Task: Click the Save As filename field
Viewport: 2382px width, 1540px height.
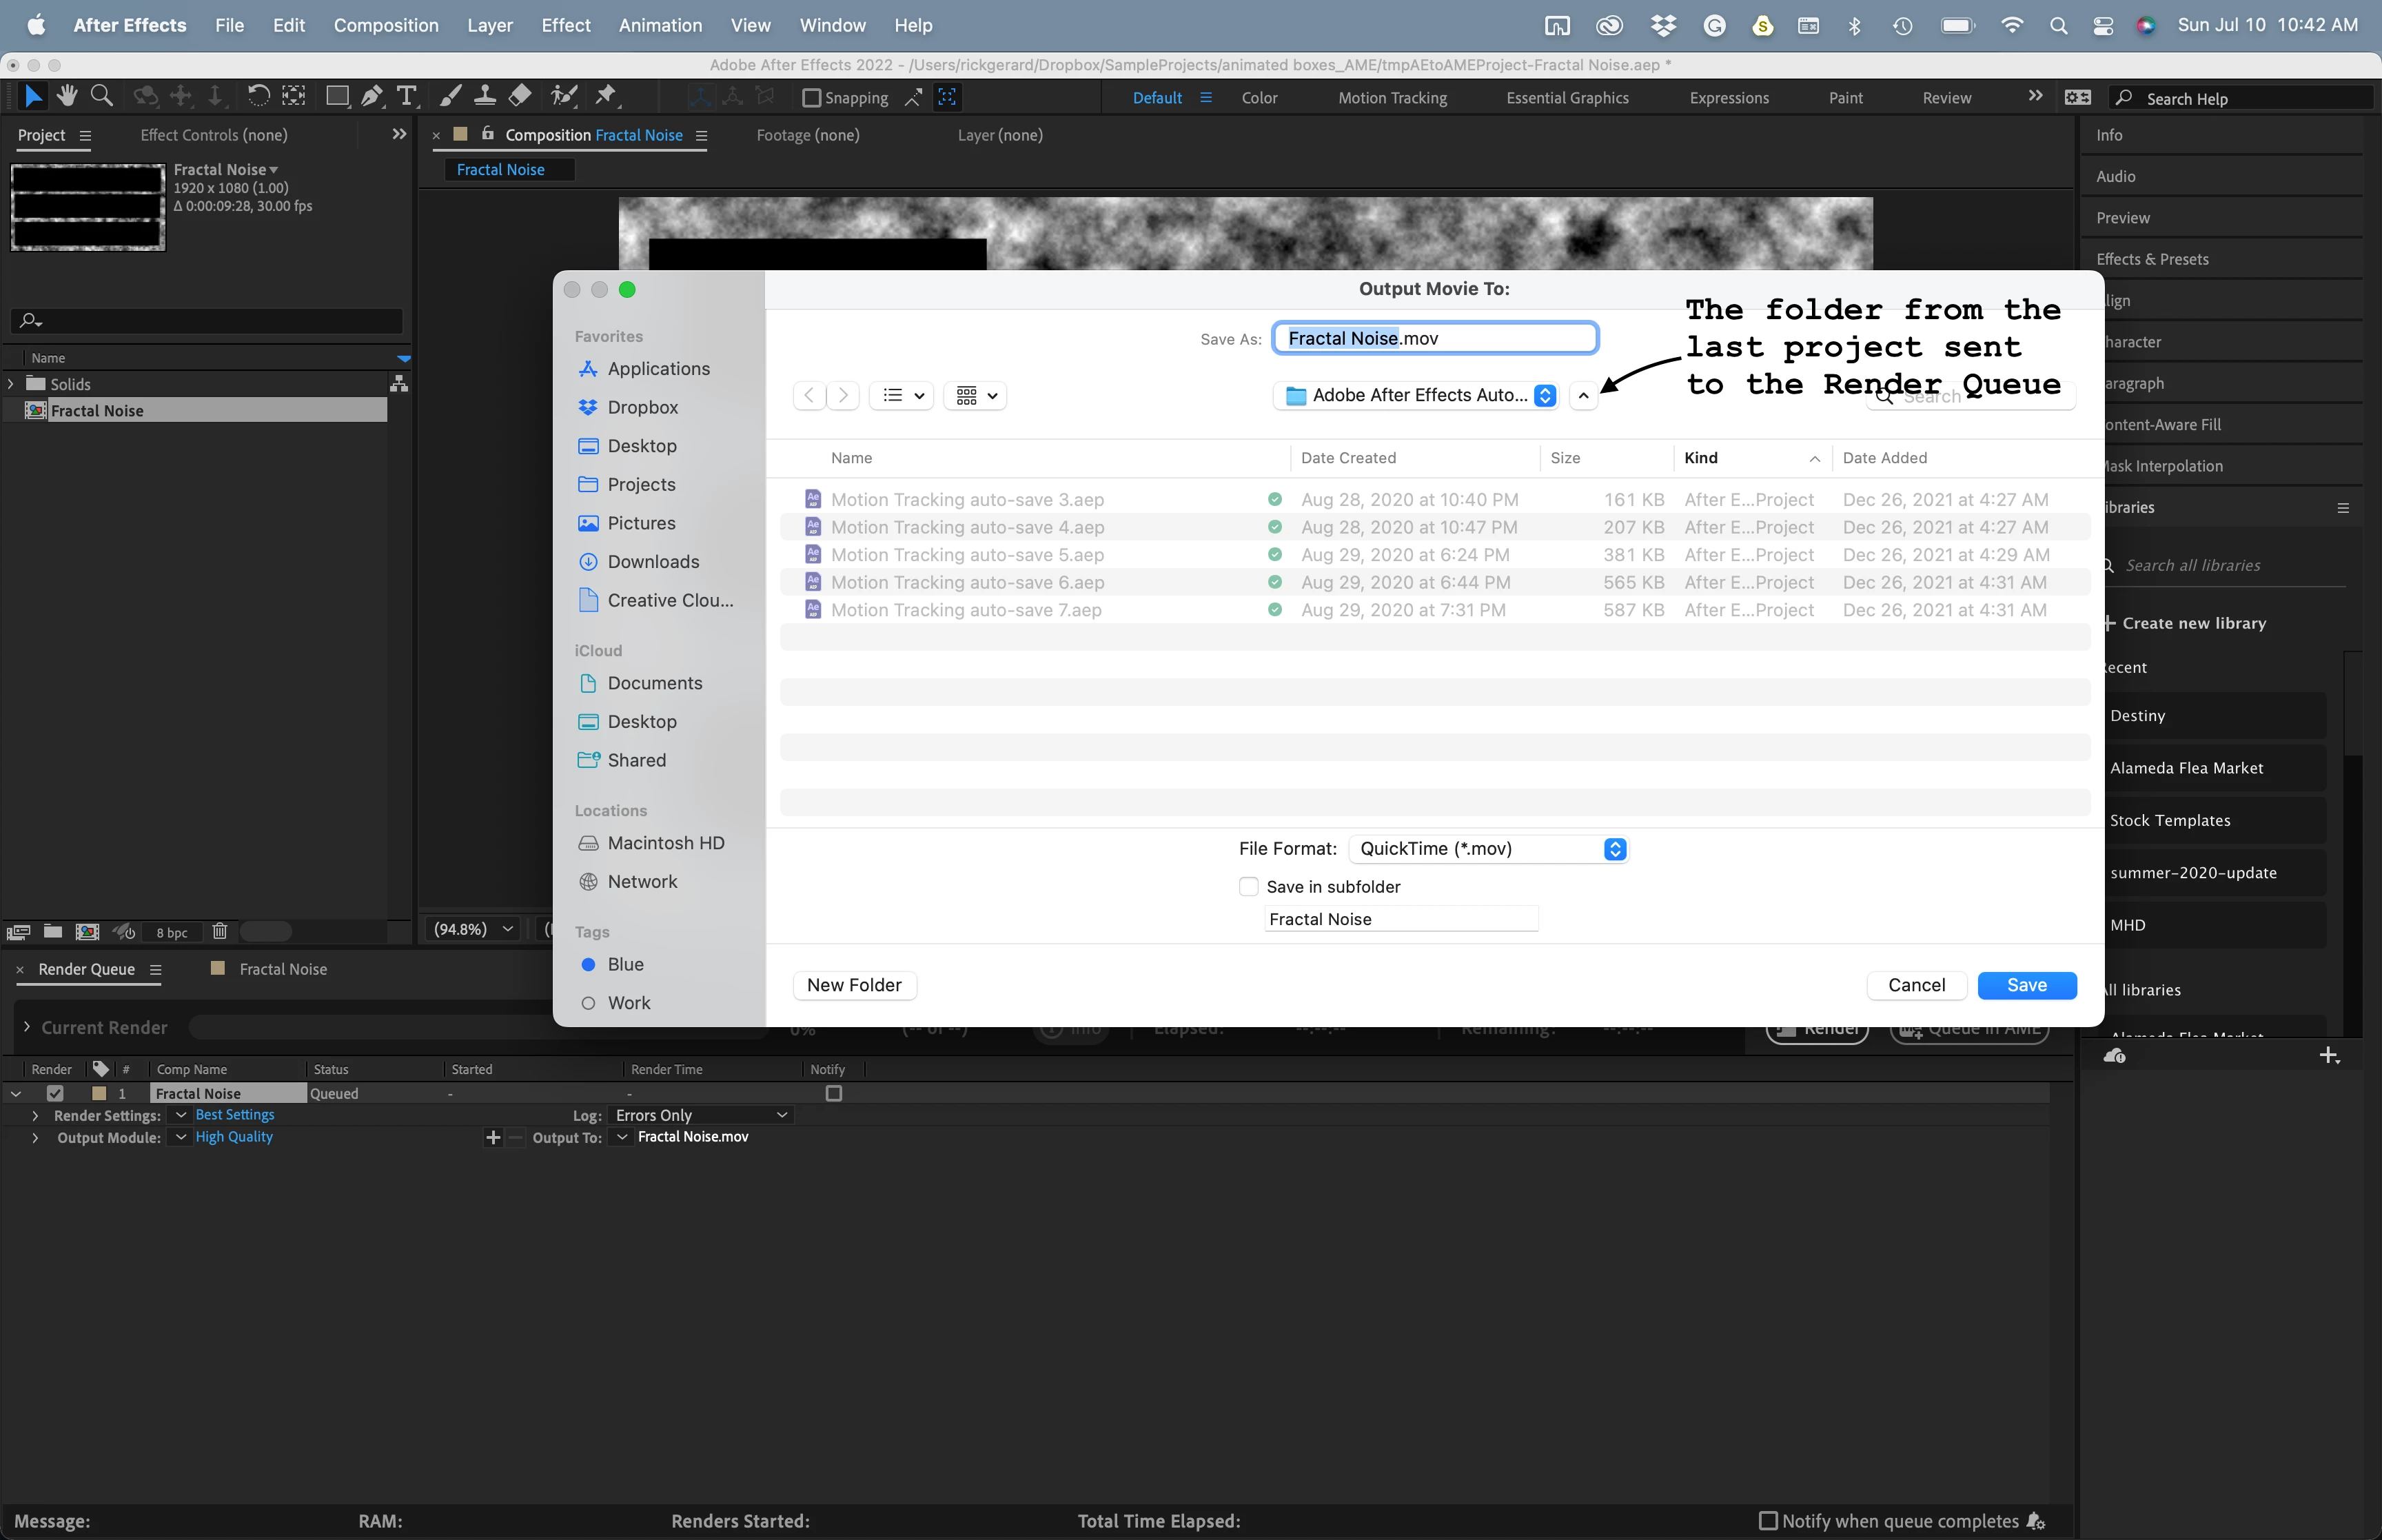Action: [x=1434, y=338]
